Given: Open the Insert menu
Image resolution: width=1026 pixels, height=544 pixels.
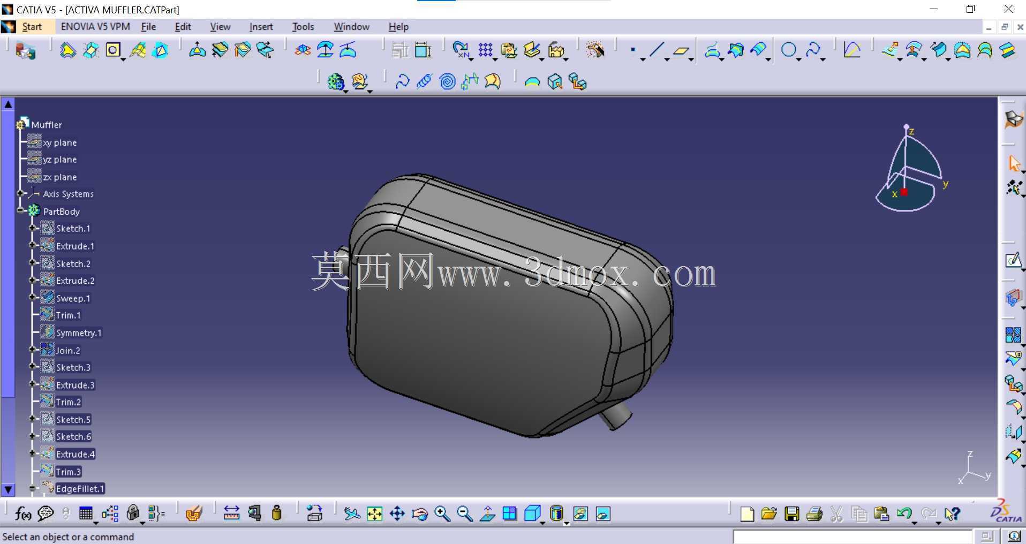Looking at the screenshot, I should 261,27.
